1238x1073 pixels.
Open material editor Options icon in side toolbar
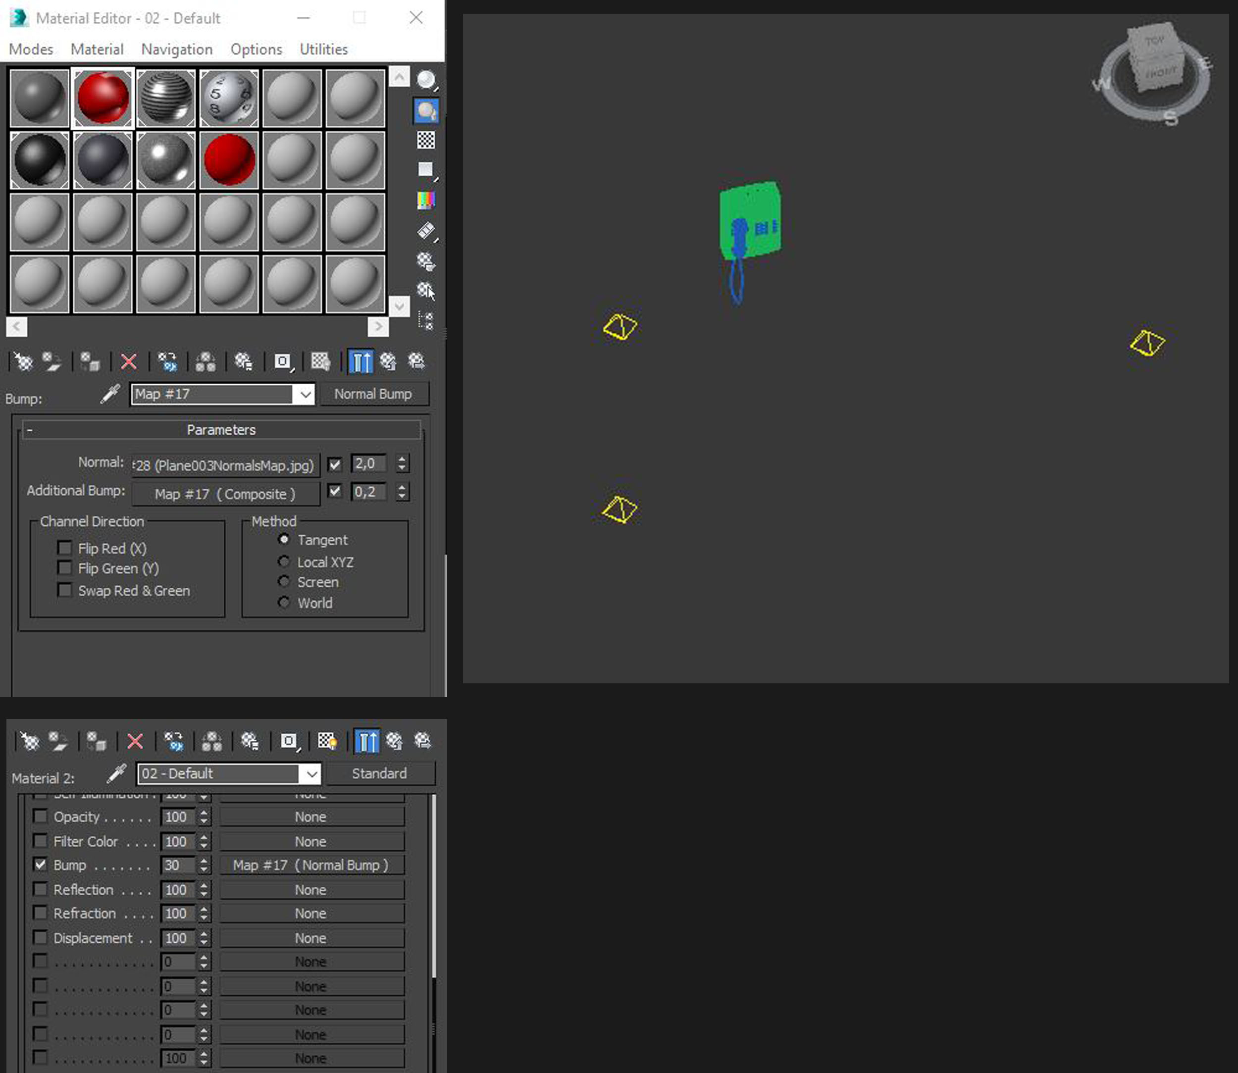pos(426,261)
